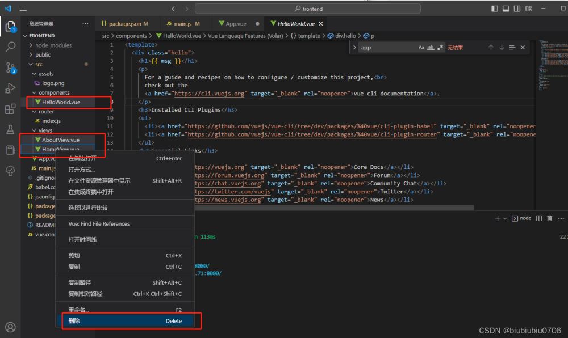The image size is (568, 338).
Task: Toggle Use Regular Expression in find widget
Action: click(440, 48)
